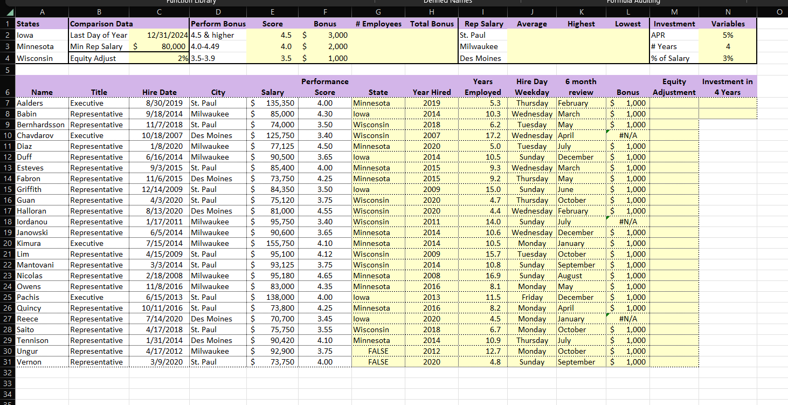Select the #N/A bonus in Chavdarov's row

pos(628,135)
